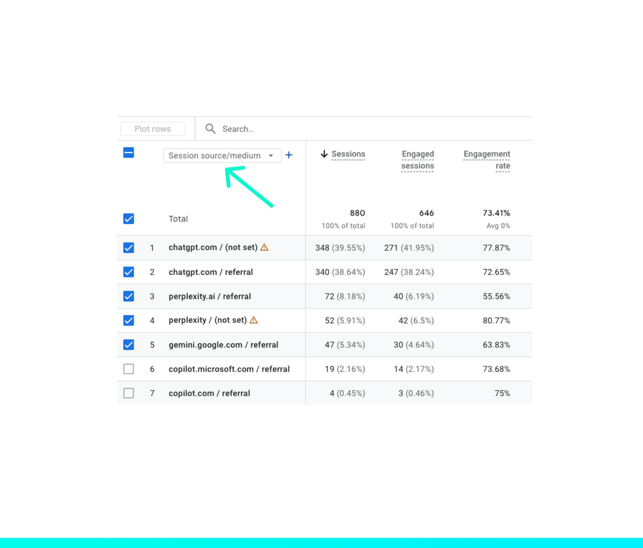Screen dimensions: 643x548
Task: Click the plus icon to add dimension
Action: [x=289, y=155]
